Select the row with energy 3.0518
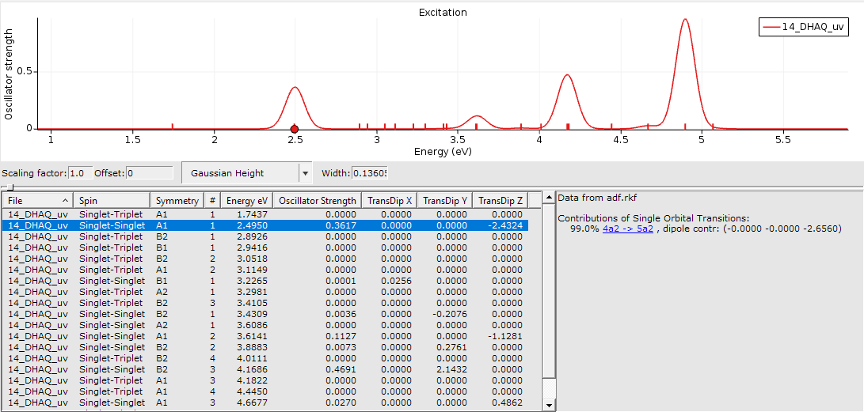 265,259
